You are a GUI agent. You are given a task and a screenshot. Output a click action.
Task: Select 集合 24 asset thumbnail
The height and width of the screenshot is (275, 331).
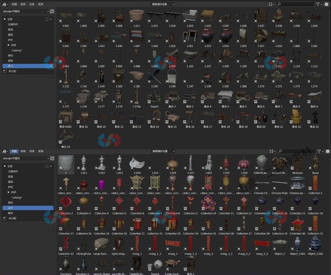66,137
